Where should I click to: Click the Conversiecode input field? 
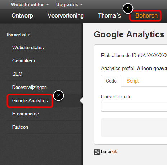(x=134, y=107)
